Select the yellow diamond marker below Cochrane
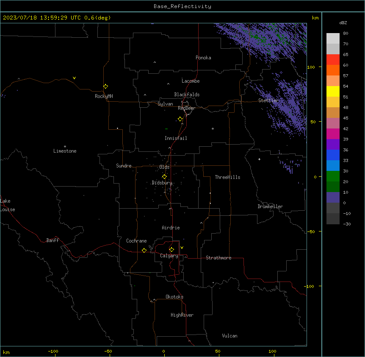The height and width of the screenshot is (357, 365). [144, 250]
